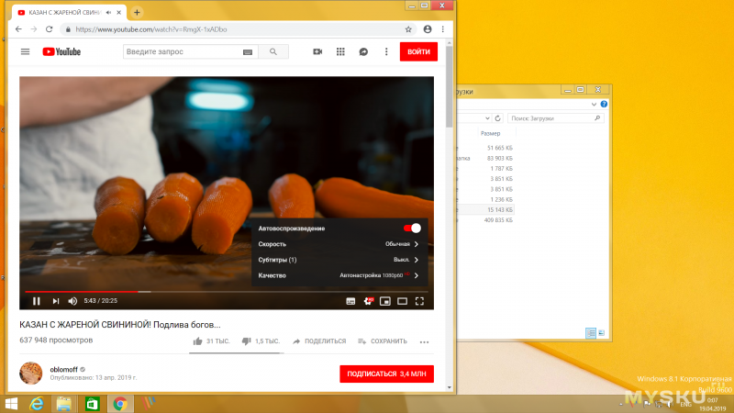The image size is (734, 413).
Task: Enable miniplayer mode
Action: 384,301
